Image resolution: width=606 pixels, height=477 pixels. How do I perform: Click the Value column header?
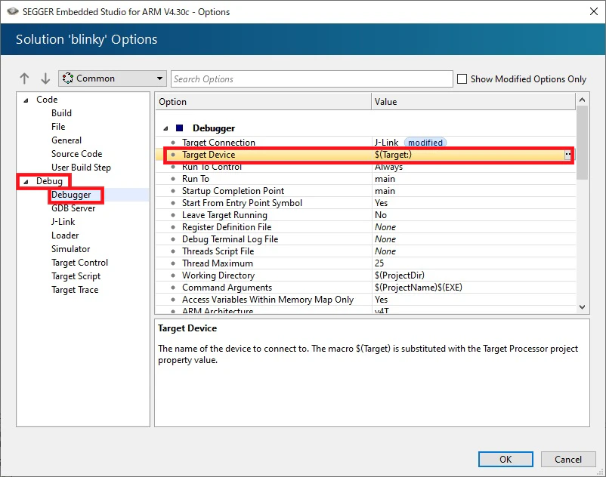click(x=474, y=102)
